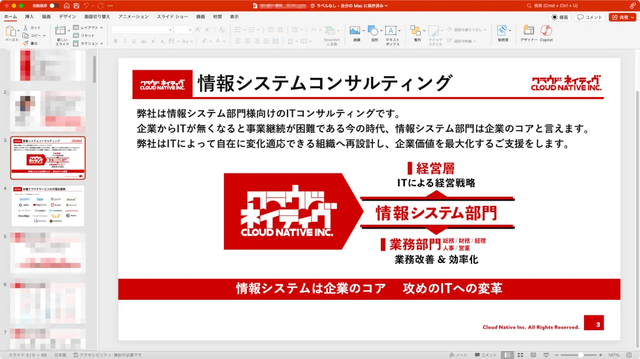Launch Copilot from the ribbon

(546, 34)
